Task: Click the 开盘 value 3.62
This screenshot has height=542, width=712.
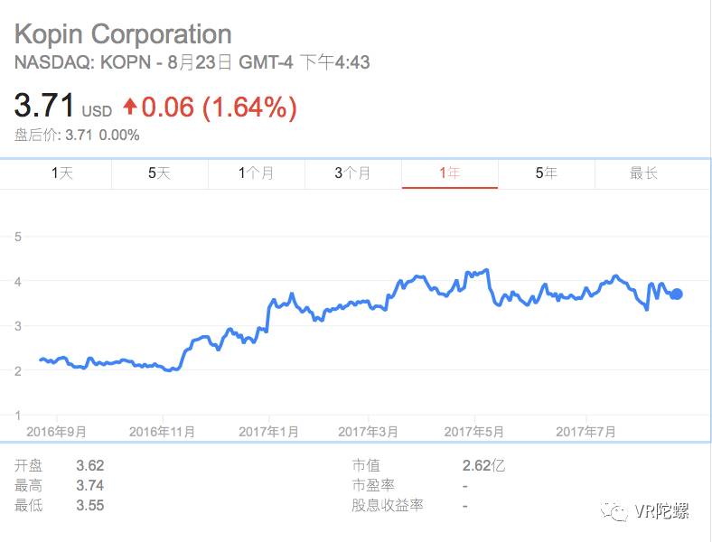Action: click(x=90, y=466)
